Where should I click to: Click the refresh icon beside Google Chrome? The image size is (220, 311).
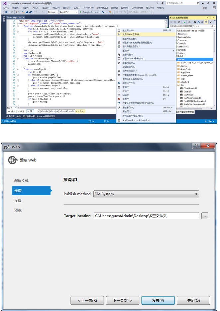click(103, 12)
